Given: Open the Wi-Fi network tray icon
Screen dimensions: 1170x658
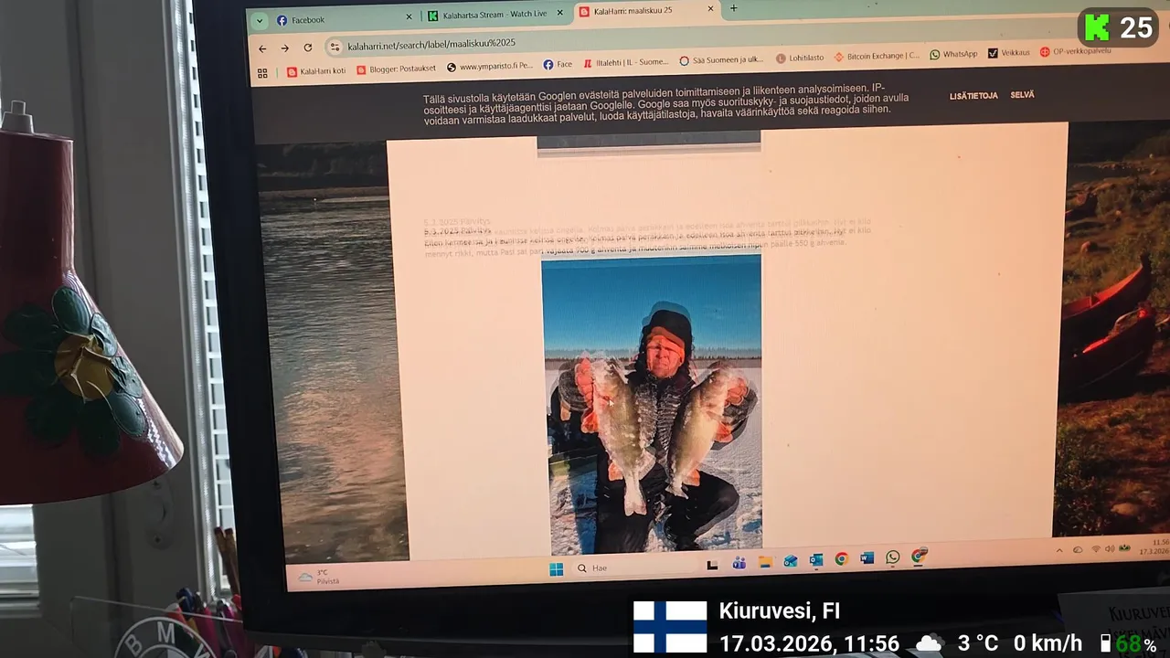Looking at the screenshot, I should [1096, 549].
